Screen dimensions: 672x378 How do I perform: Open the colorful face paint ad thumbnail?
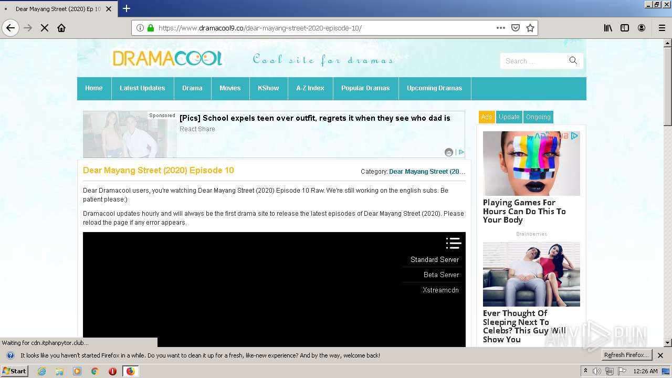coord(531,164)
